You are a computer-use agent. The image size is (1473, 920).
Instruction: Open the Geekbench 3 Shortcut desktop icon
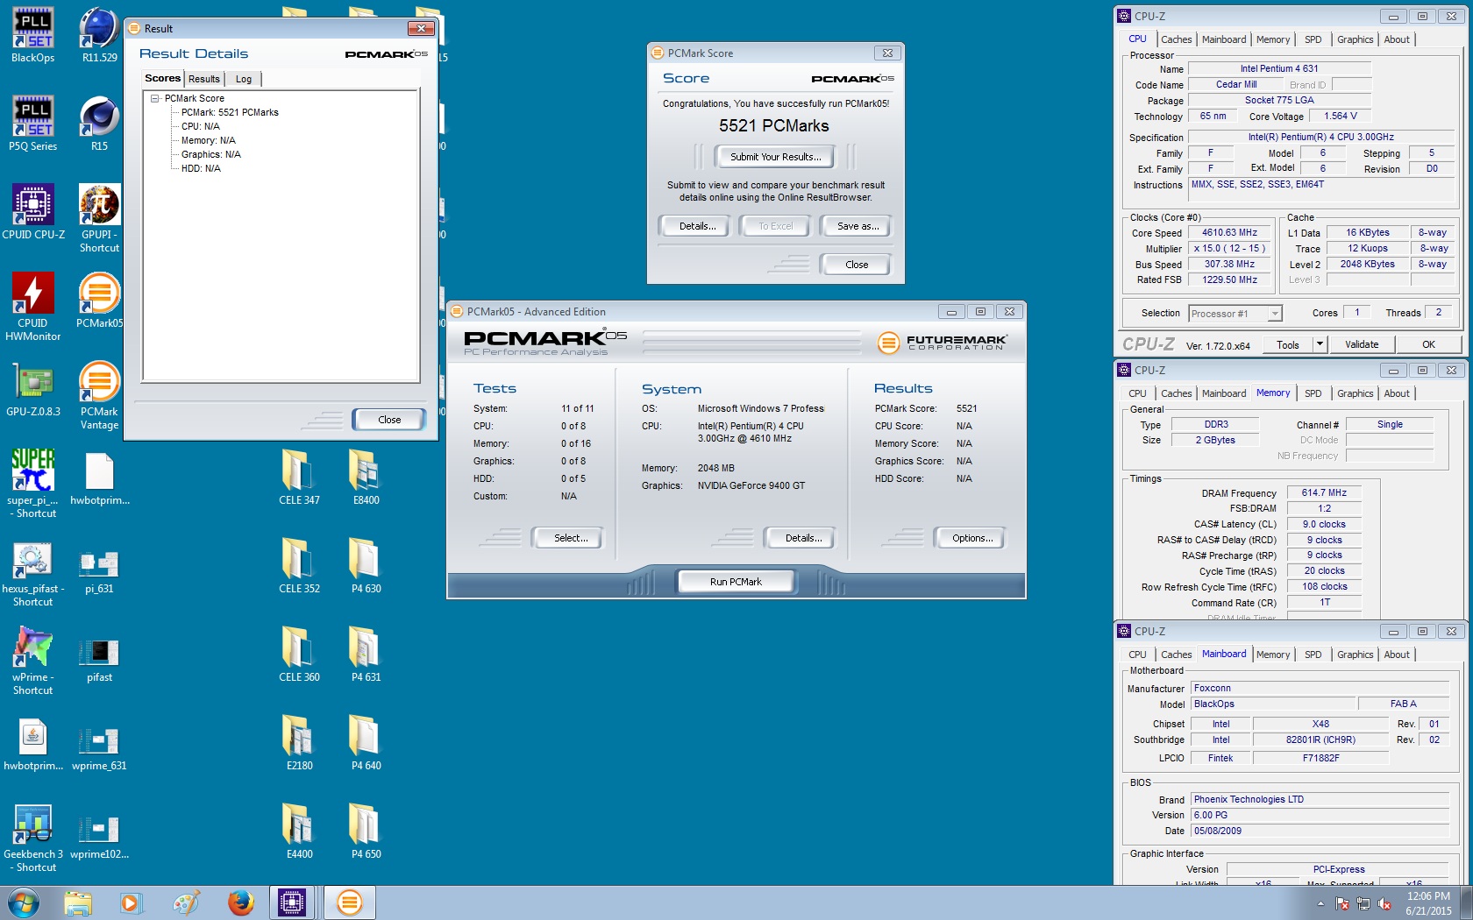click(x=33, y=839)
